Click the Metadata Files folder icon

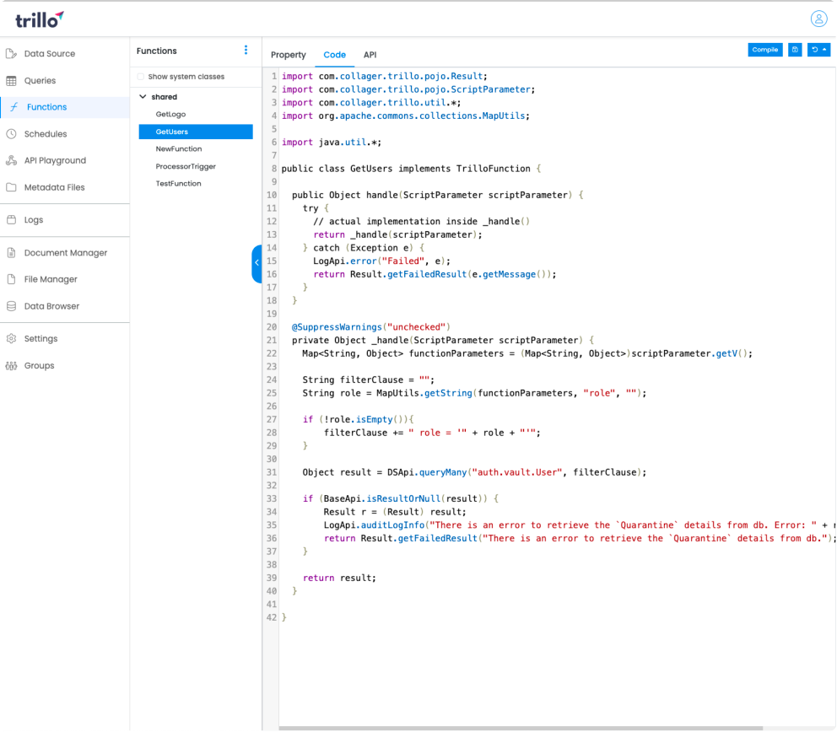point(11,187)
